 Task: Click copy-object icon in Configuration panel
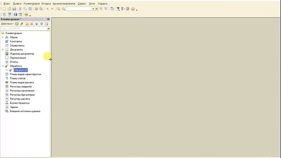(27, 24)
